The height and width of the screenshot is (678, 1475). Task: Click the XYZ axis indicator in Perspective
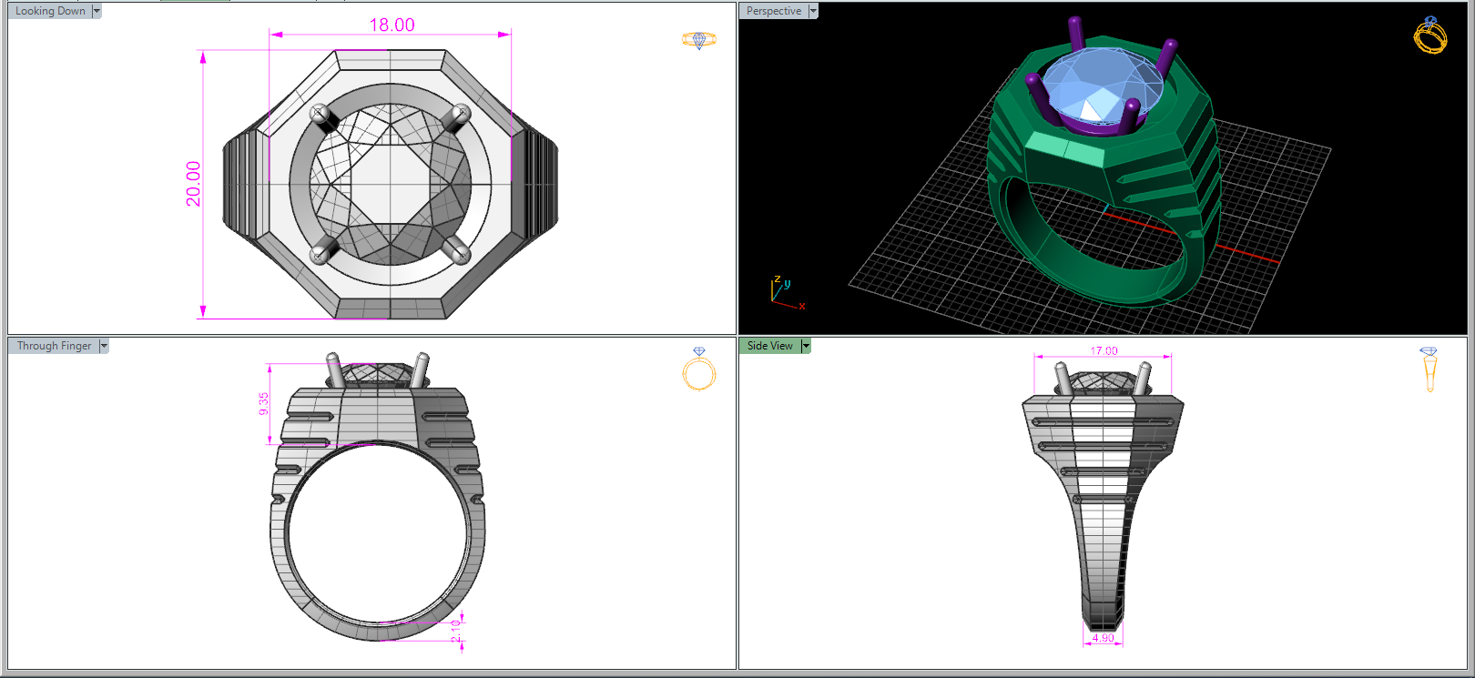coord(787,292)
